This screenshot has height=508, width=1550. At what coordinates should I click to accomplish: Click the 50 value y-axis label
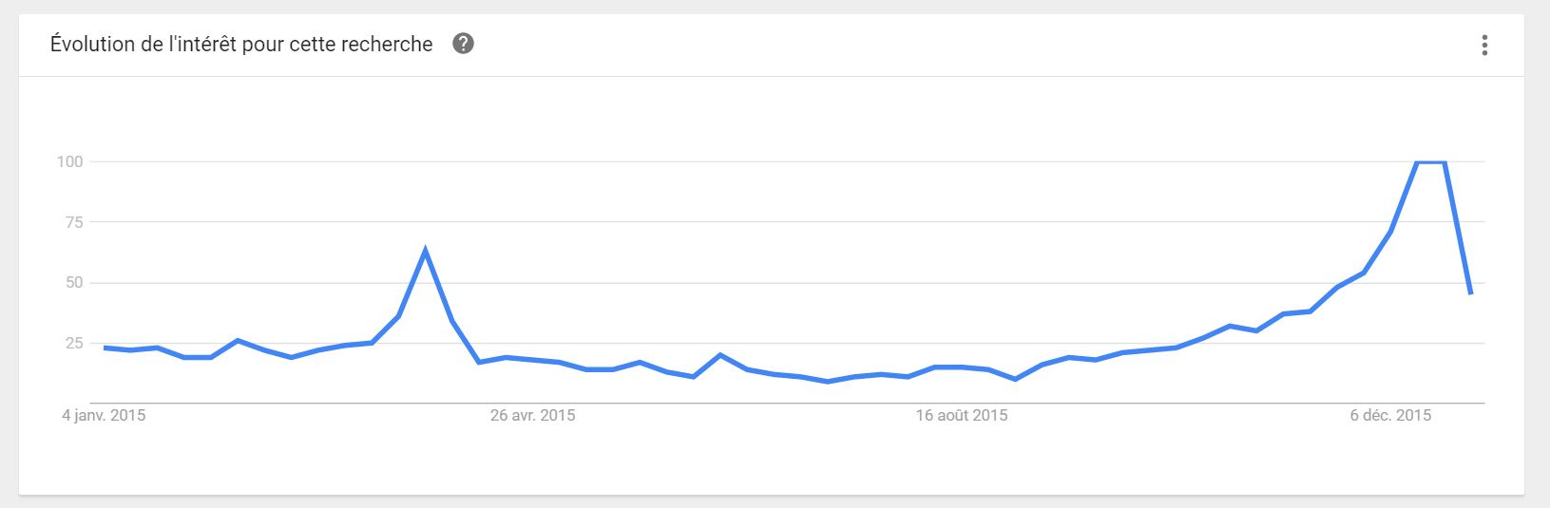pos(74,283)
